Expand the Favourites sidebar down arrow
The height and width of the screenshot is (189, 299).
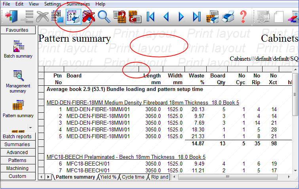(x=30, y=127)
